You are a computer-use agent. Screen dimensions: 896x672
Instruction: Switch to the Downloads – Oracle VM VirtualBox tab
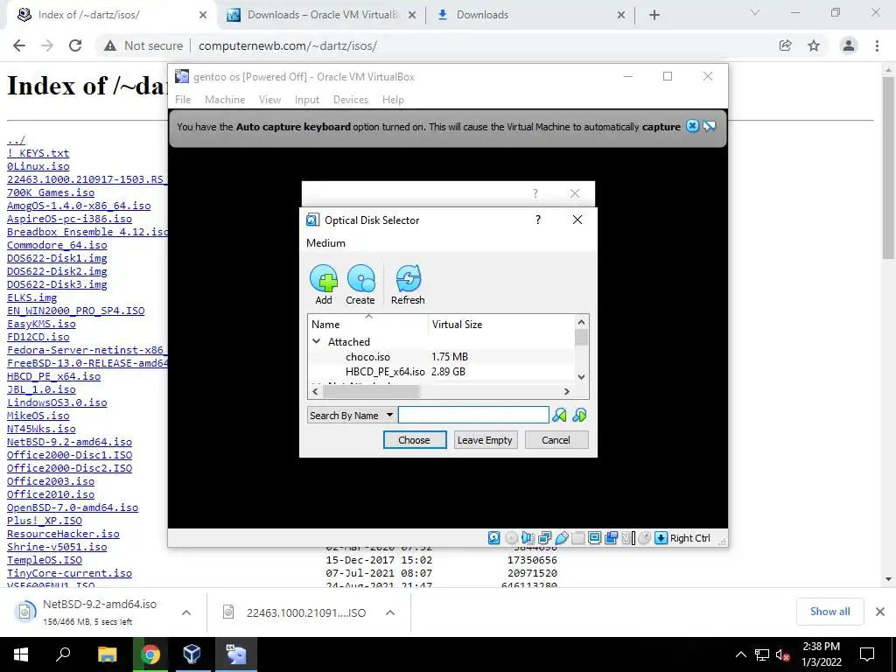[x=322, y=15]
